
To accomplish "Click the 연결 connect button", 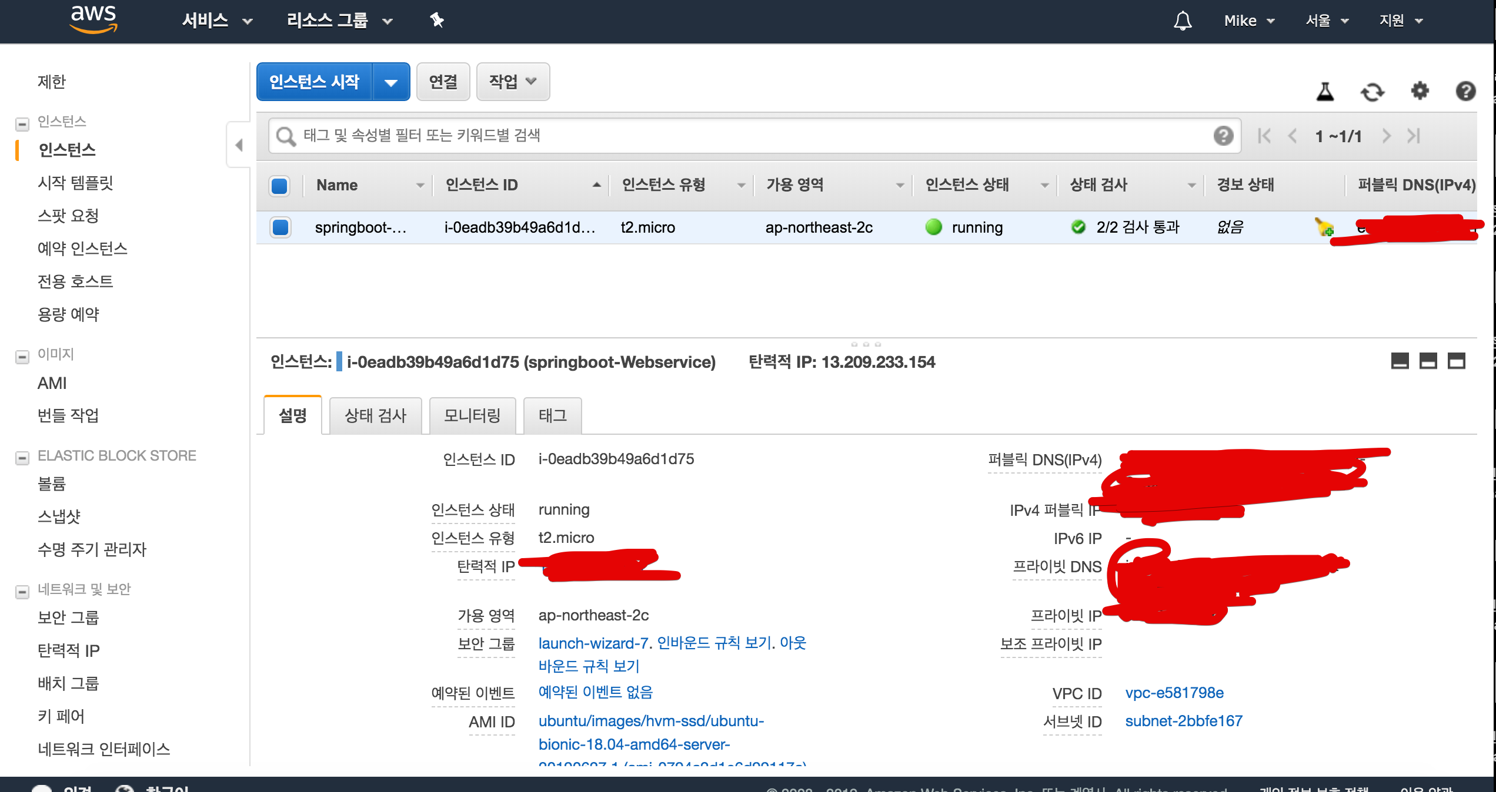I will point(443,82).
